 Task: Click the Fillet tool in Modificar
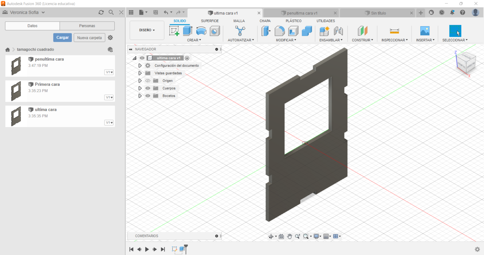(280, 31)
